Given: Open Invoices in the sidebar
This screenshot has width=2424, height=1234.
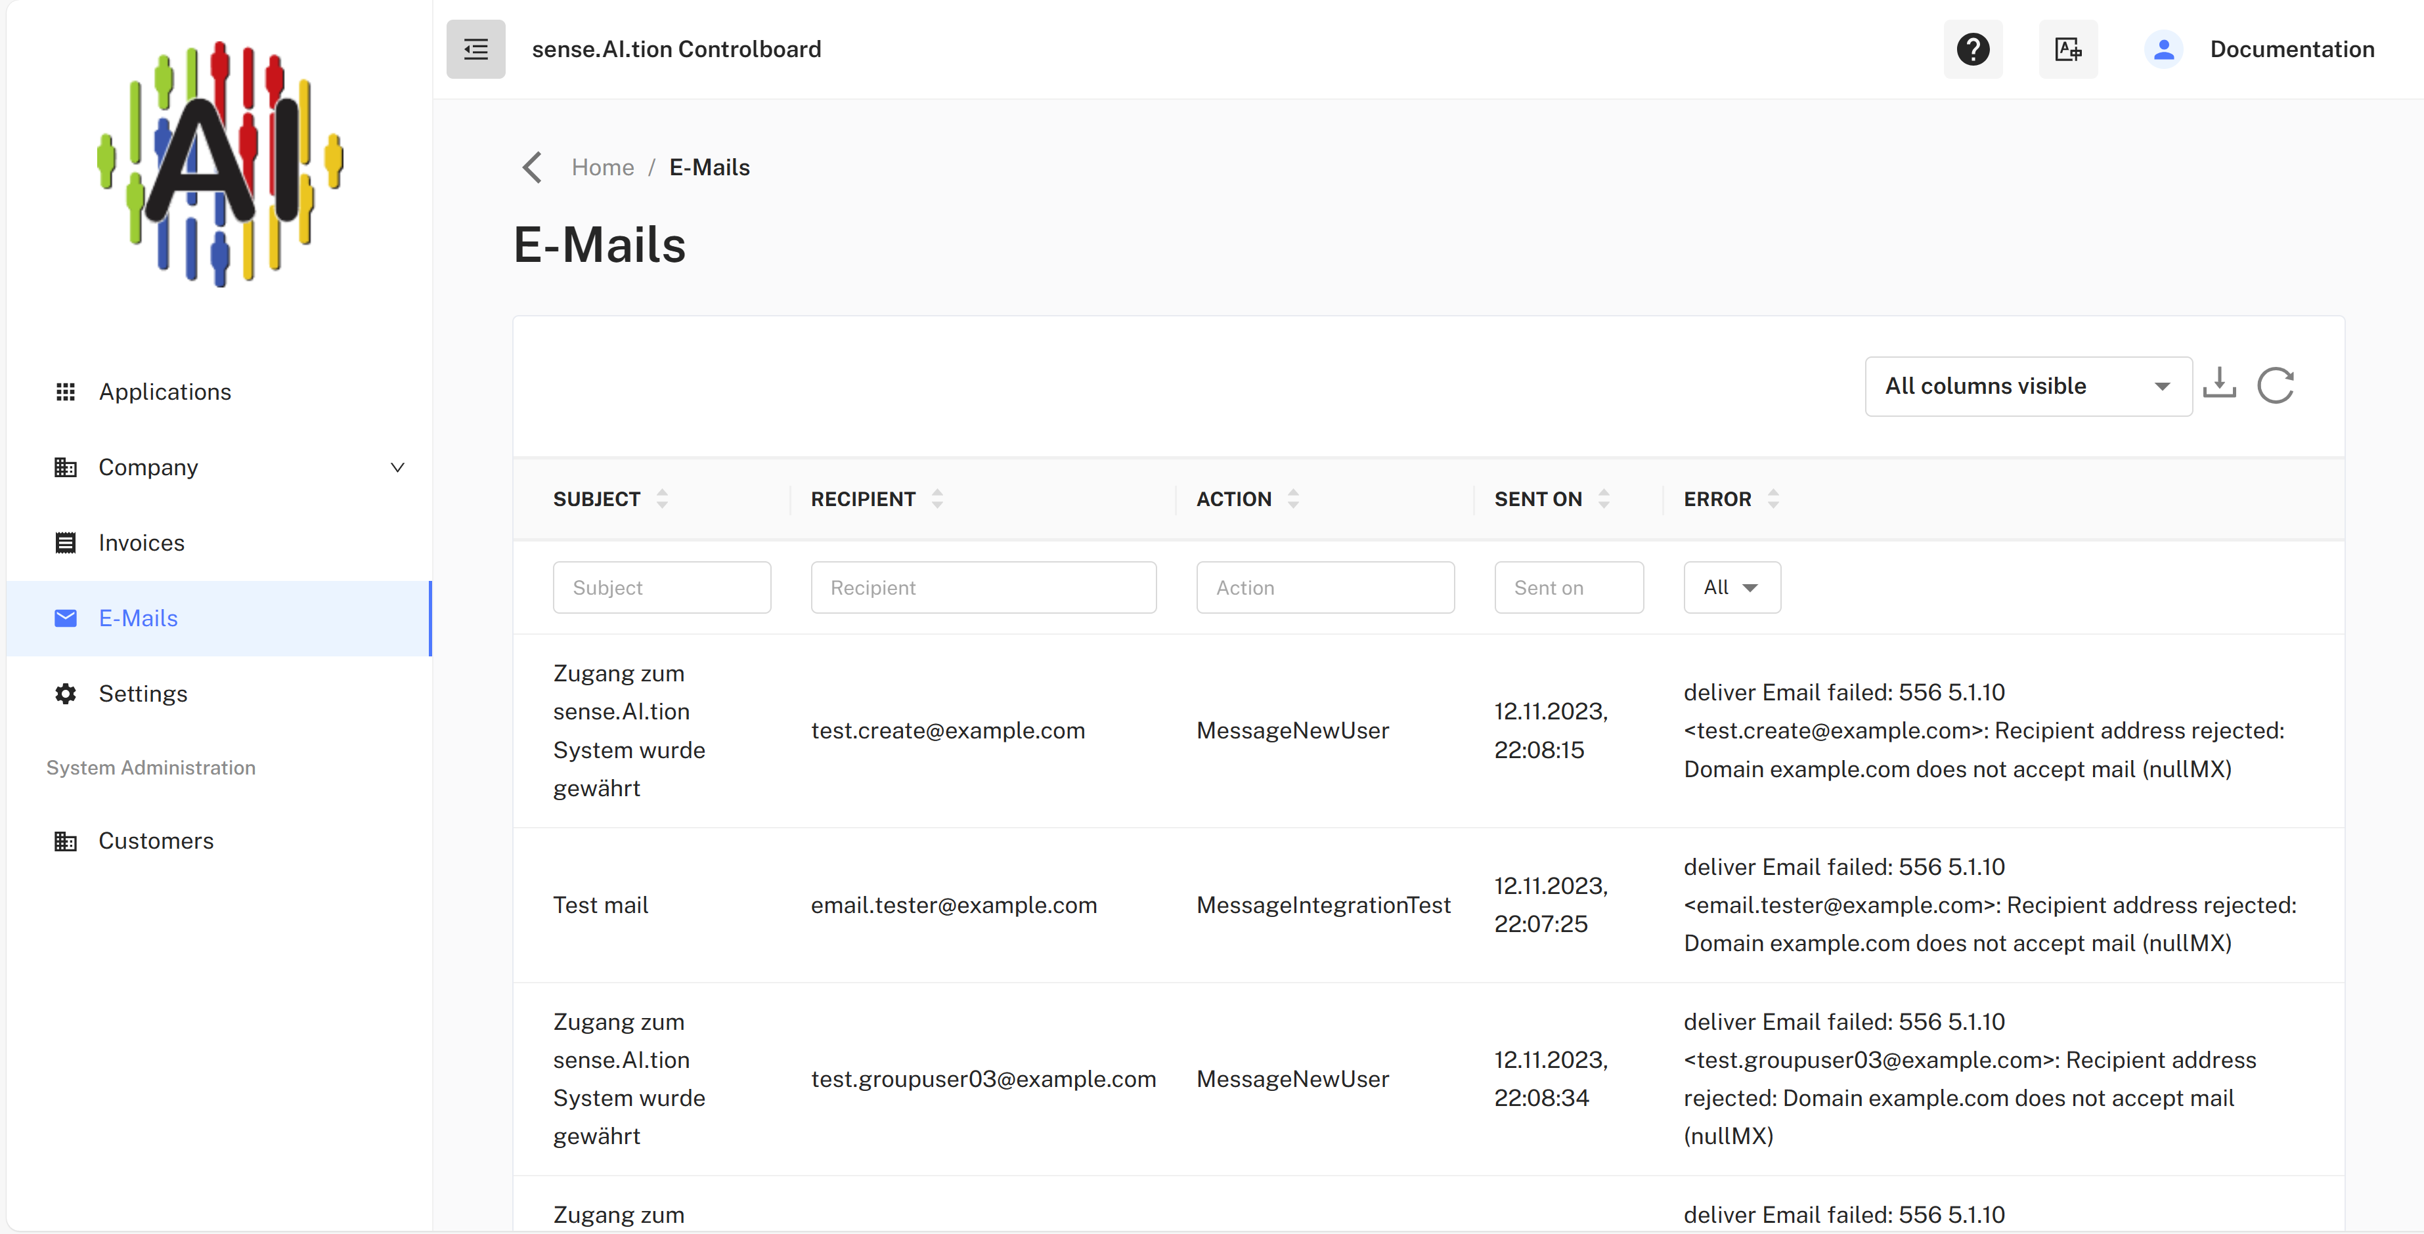Looking at the screenshot, I should click(218, 543).
